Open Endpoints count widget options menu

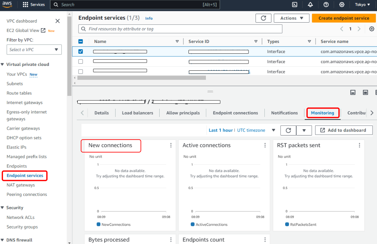coord(265,240)
